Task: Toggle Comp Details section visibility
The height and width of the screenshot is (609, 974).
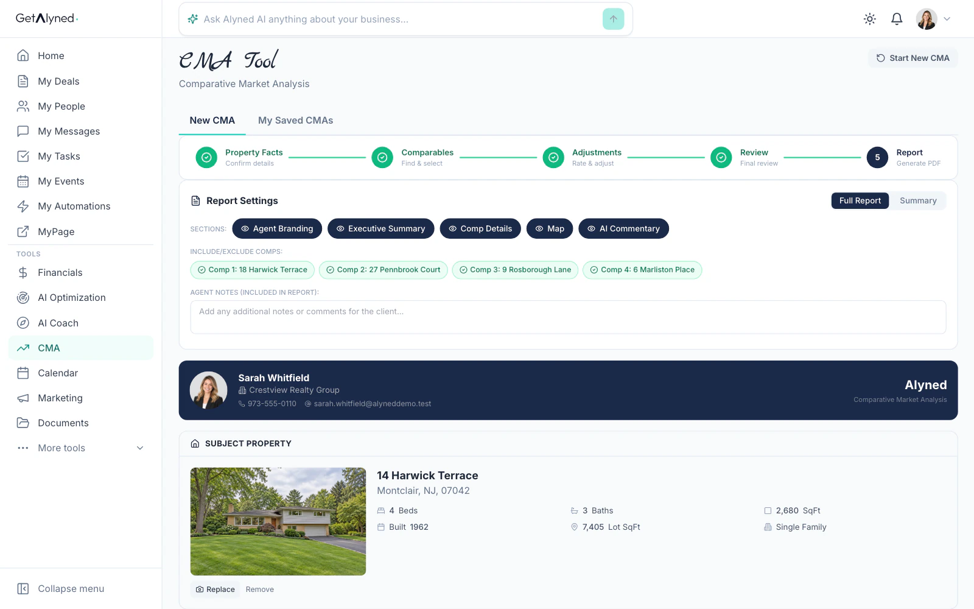Action: pos(480,228)
